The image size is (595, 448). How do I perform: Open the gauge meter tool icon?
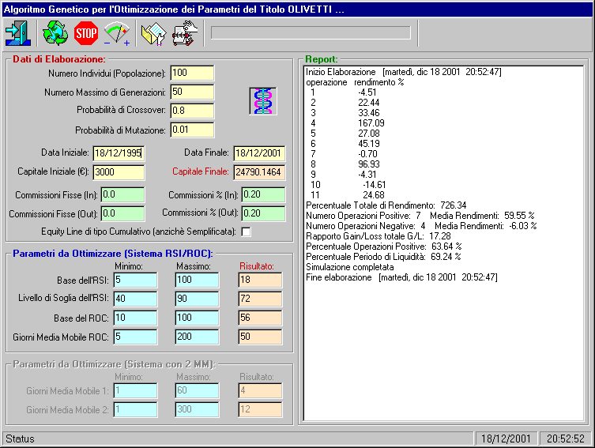pos(117,34)
